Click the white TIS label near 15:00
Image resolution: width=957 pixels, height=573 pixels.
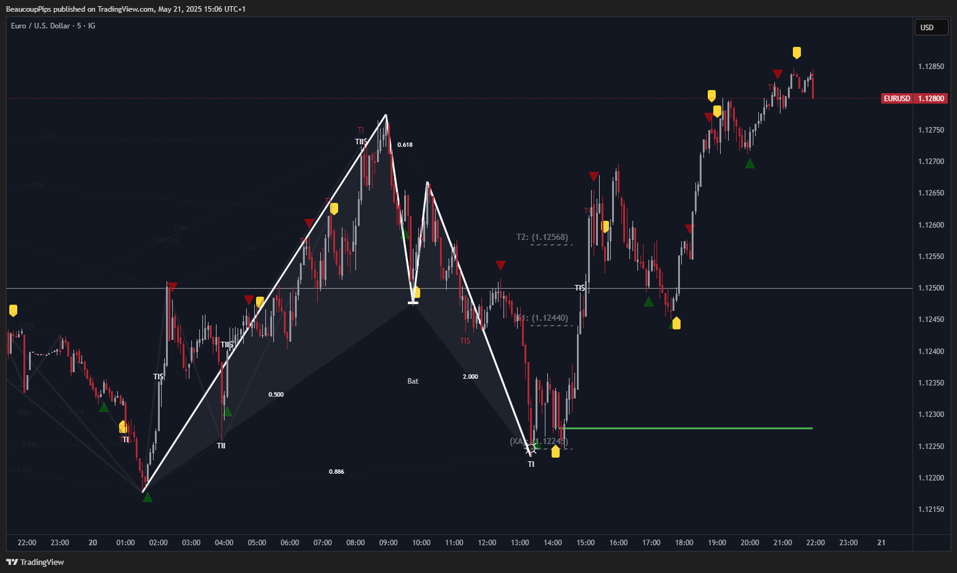580,288
